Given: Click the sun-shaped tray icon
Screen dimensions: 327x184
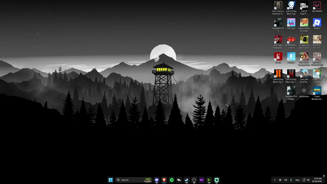Looking at the screenshot, I should pyautogui.click(x=280, y=180).
